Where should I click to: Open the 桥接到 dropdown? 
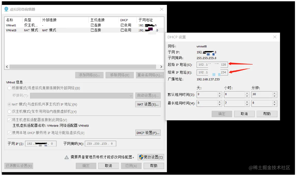tap(82, 96)
